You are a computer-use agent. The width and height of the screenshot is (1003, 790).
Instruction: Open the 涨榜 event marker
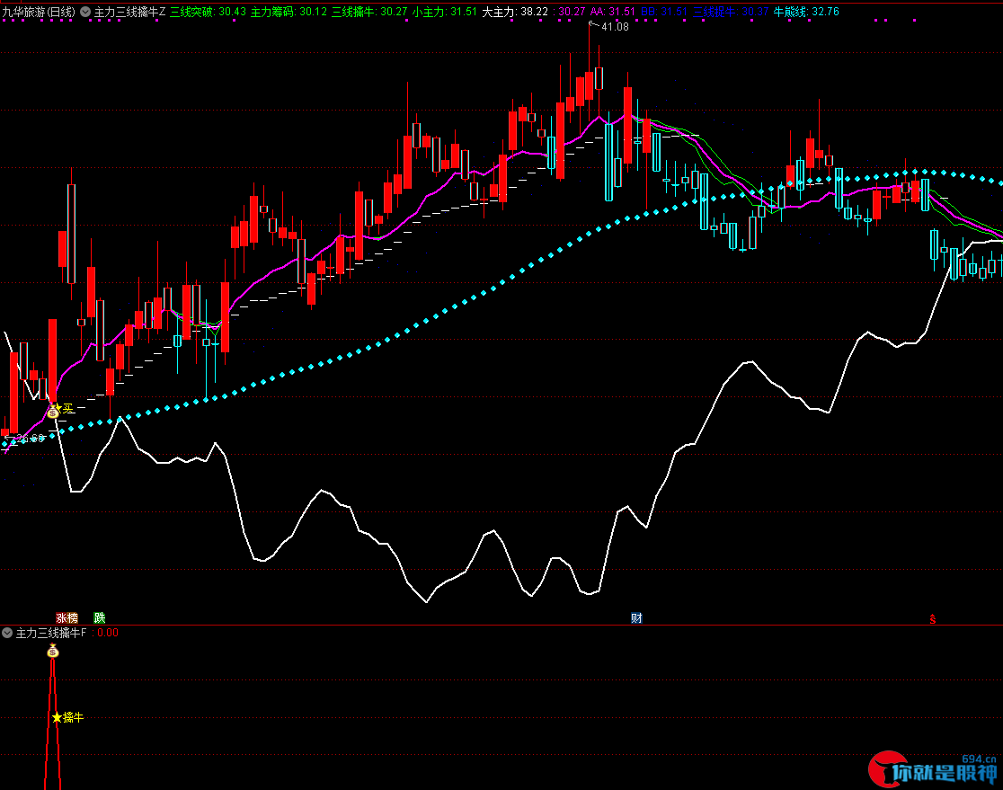[x=67, y=618]
